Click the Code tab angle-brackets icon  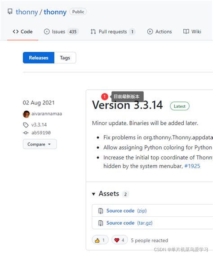(x=16, y=32)
